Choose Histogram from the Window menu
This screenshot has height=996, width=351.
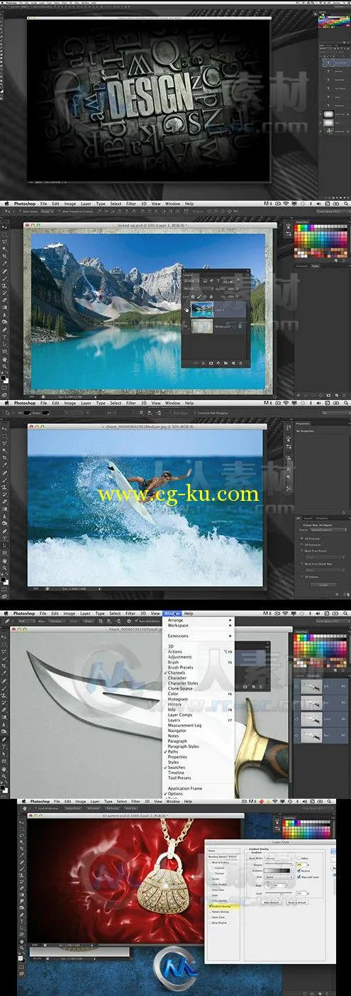click(x=199, y=699)
